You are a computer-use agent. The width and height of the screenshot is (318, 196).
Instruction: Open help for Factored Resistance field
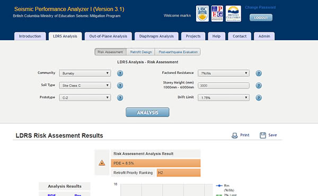(259, 73)
